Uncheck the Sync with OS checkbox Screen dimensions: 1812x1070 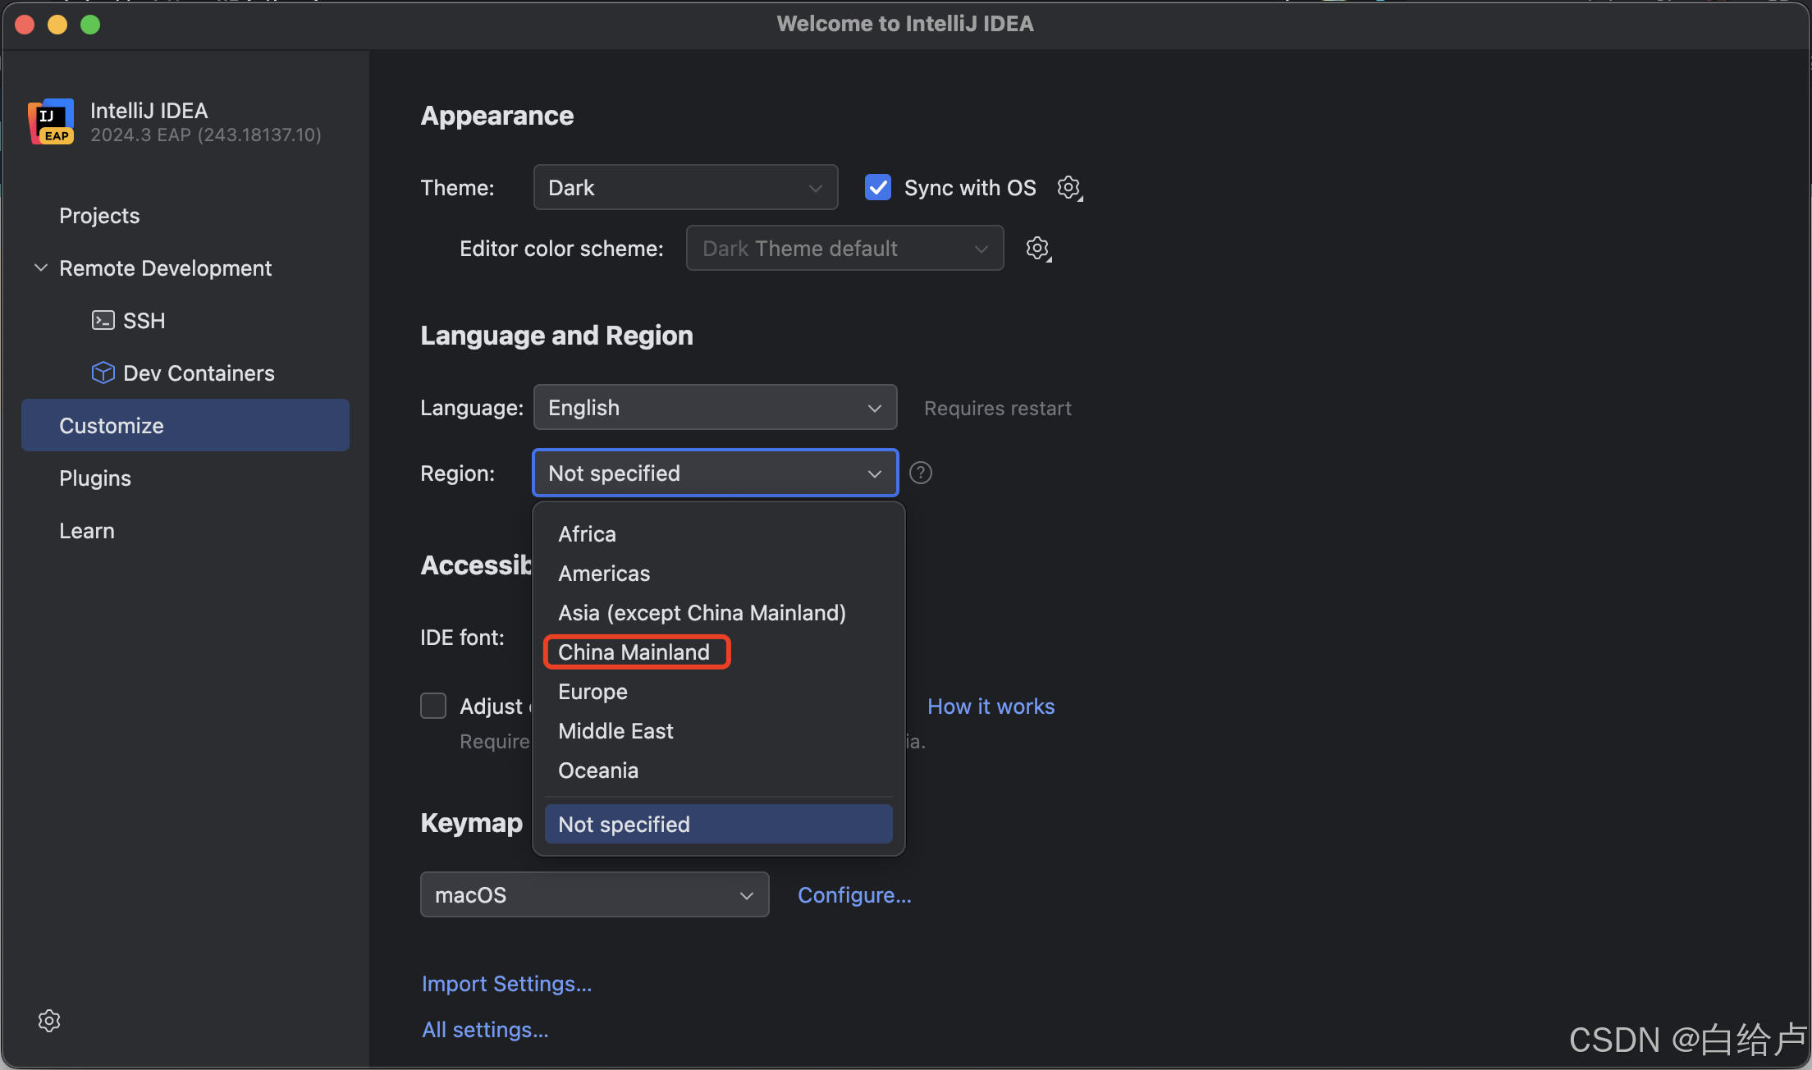pyautogui.click(x=878, y=188)
